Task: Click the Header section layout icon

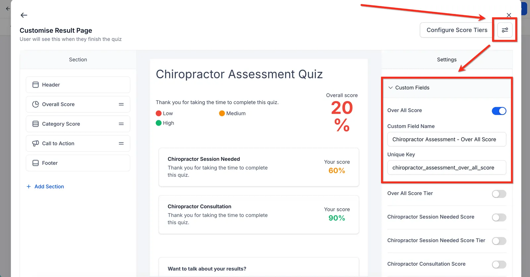Action: pos(35,85)
